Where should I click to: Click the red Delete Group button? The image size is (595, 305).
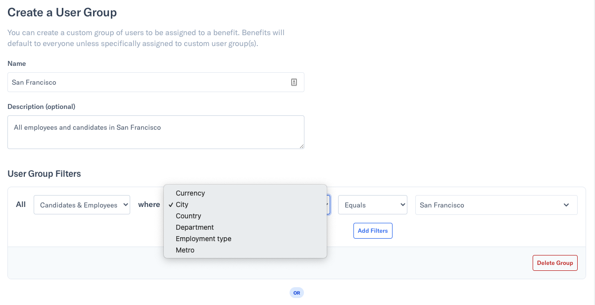pos(555,262)
